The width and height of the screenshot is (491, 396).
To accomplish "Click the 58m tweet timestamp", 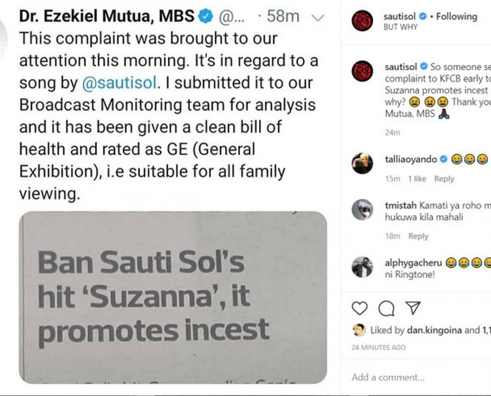I will coord(283,17).
